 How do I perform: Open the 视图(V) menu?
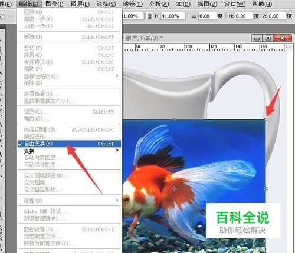pyautogui.click(x=207, y=4)
